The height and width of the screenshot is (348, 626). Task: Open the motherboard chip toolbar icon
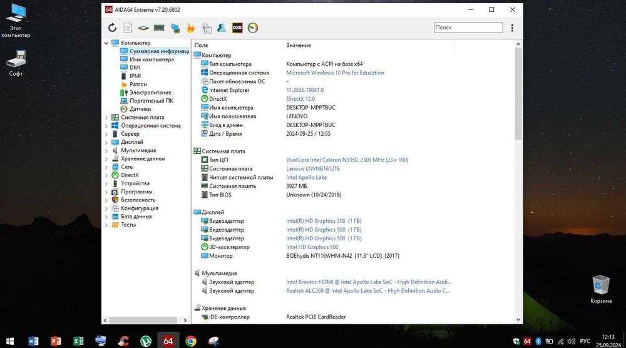tap(143, 28)
